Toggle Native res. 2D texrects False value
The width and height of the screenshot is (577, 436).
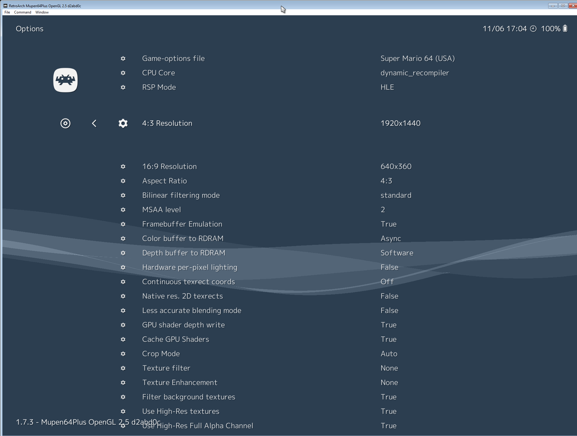(389, 296)
